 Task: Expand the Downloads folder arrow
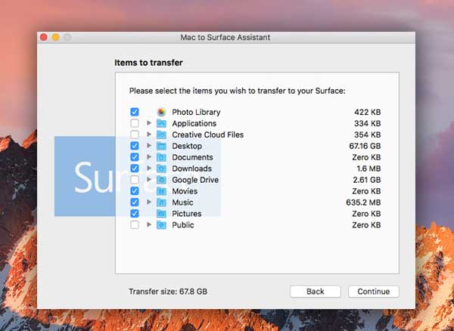pos(149,168)
